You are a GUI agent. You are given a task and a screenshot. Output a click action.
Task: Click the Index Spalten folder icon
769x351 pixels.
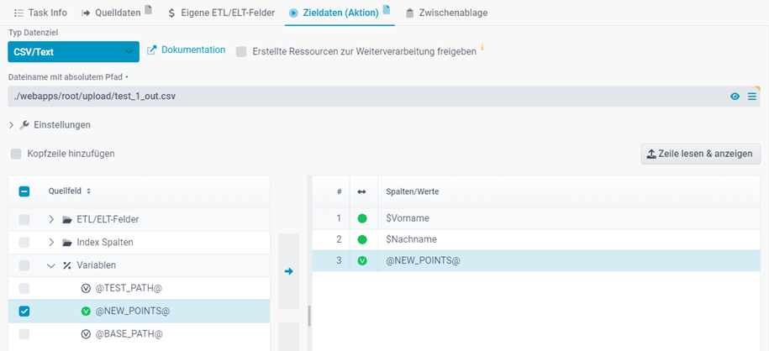(x=67, y=242)
